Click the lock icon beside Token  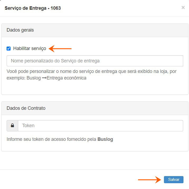12,126
